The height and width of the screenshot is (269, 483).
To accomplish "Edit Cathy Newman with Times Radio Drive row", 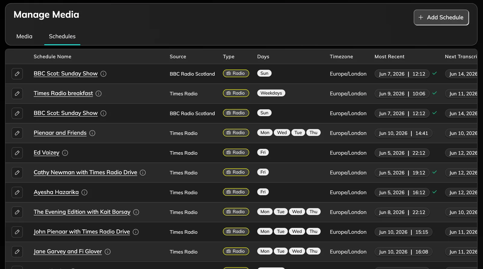I will pos(17,172).
